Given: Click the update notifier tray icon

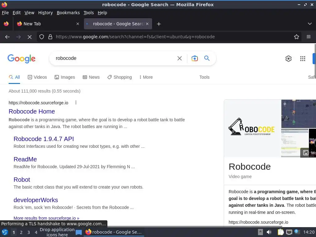Looking at the screenshot, I should [x=297, y=232].
